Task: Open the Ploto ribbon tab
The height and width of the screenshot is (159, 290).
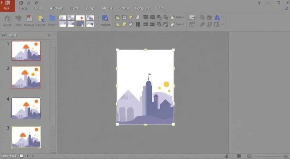Action: (x=124, y=8)
